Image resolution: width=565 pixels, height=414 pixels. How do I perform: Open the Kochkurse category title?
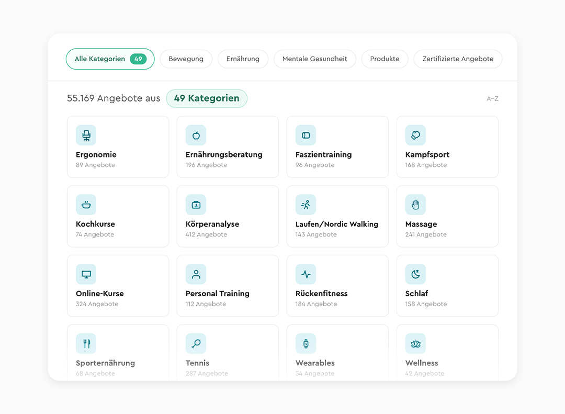tap(96, 224)
